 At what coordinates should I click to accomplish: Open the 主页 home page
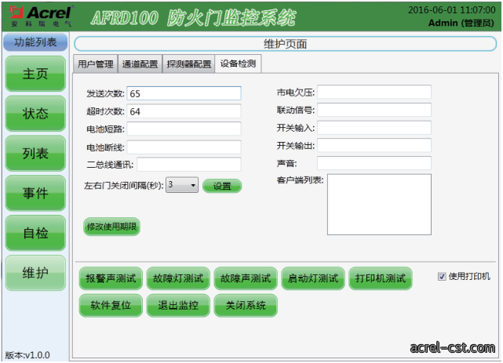click(35, 74)
